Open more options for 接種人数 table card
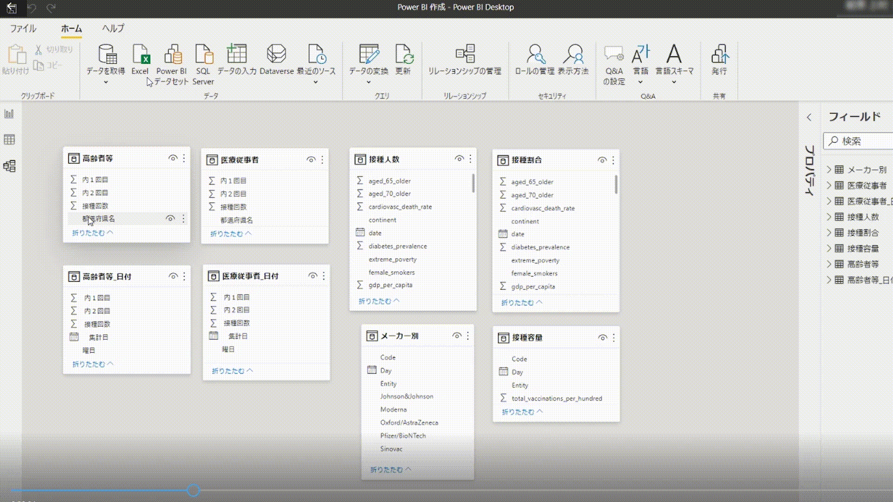 470,159
